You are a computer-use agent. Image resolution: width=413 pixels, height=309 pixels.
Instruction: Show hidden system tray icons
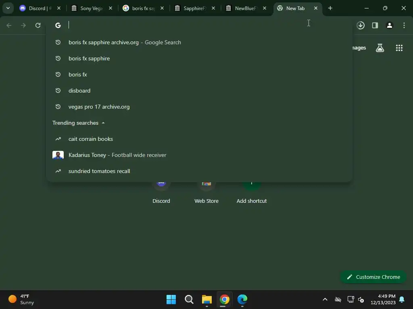click(325, 299)
